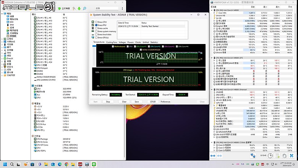Switch to the Cooling Fans tab

pos(112,42)
